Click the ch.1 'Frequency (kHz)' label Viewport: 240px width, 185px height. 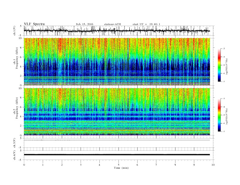pyautogui.click(x=17, y=58)
